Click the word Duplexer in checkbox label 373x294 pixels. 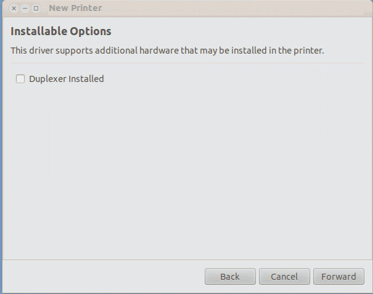[x=48, y=79]
